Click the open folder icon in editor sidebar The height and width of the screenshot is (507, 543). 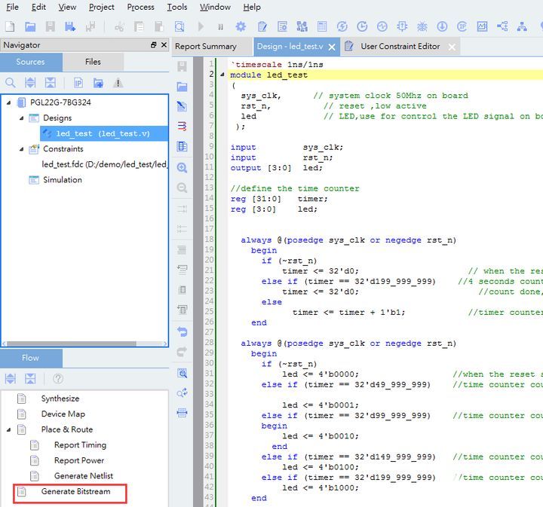182,87
